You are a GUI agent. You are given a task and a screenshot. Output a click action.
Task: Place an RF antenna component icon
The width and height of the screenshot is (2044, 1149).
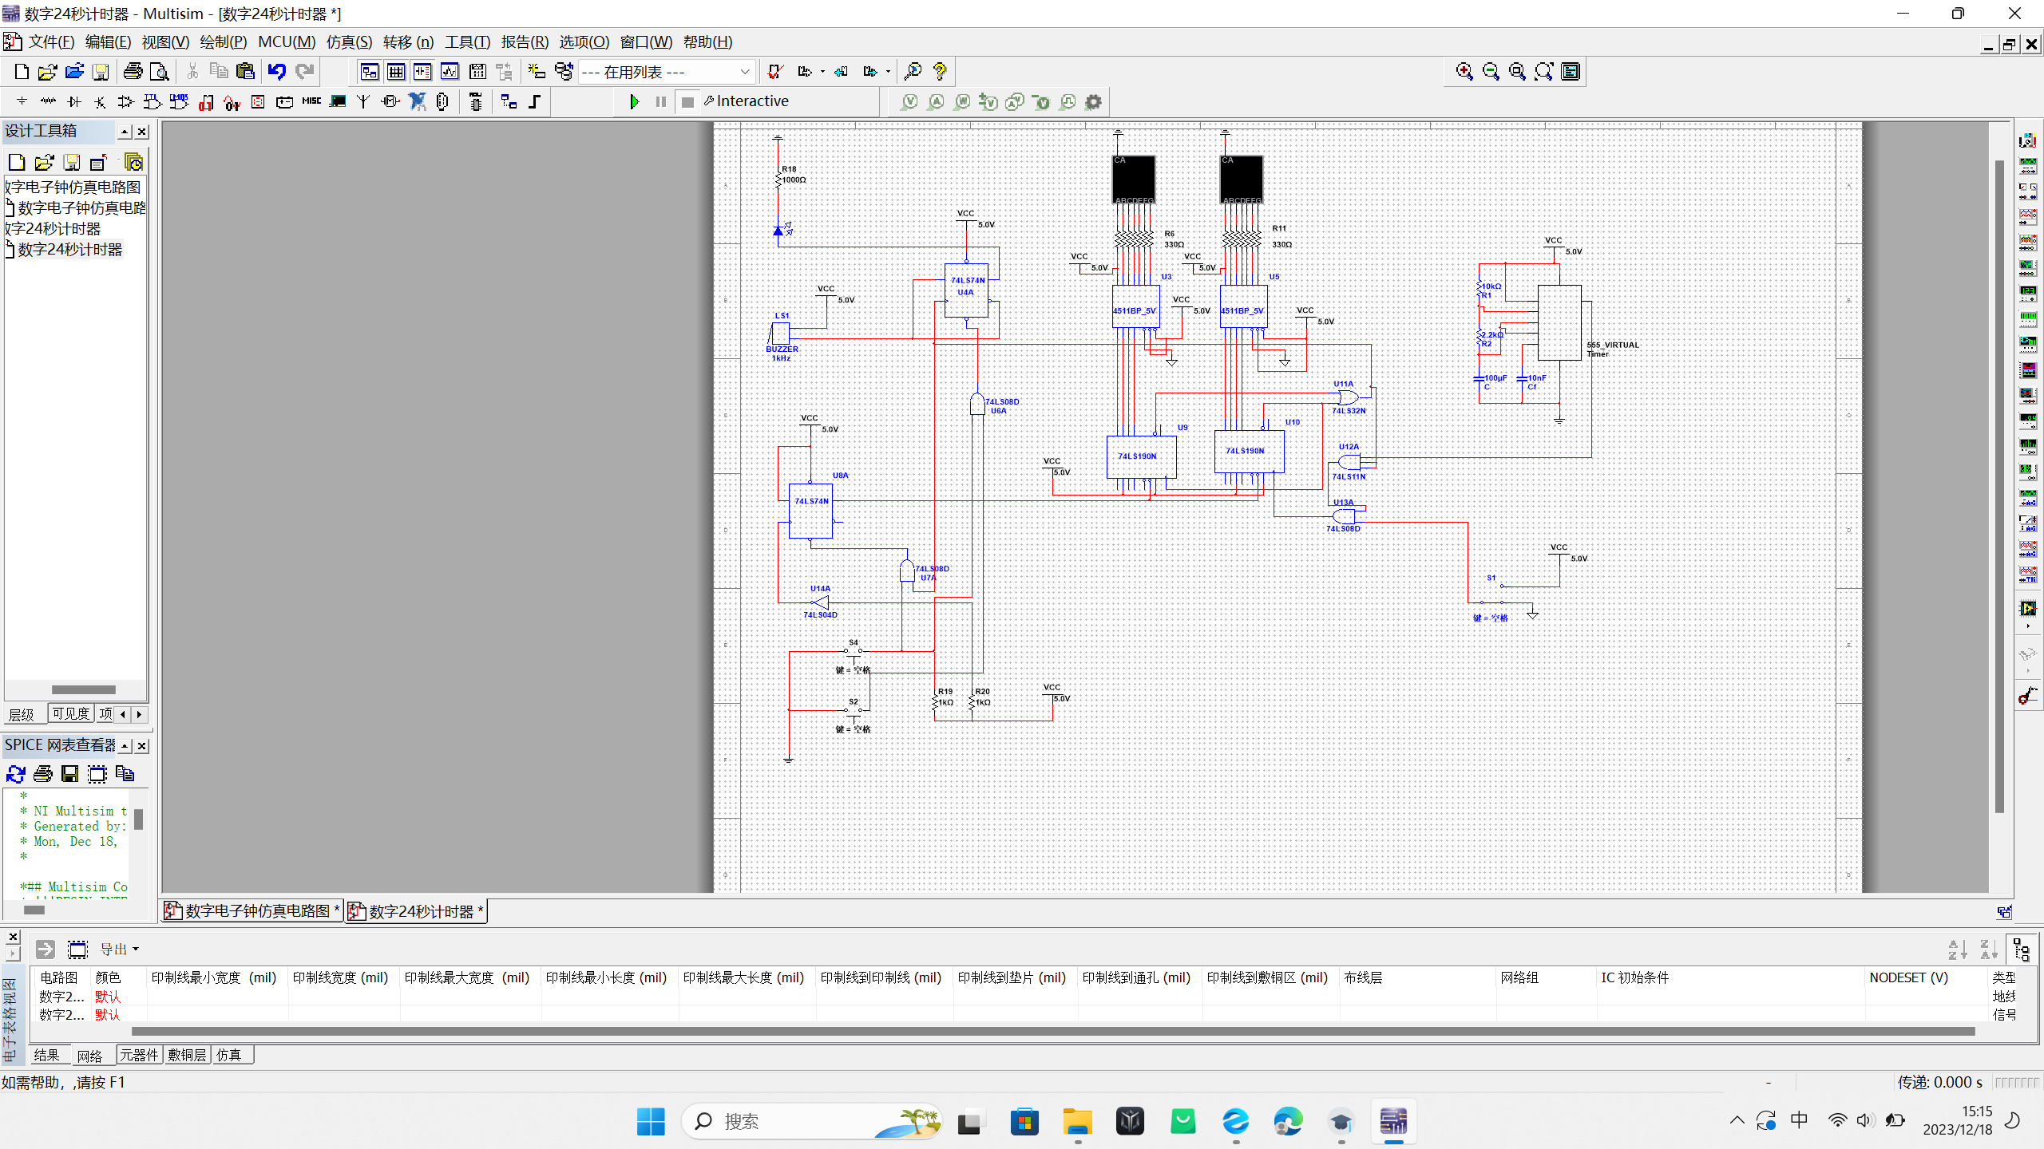(364, 101)
